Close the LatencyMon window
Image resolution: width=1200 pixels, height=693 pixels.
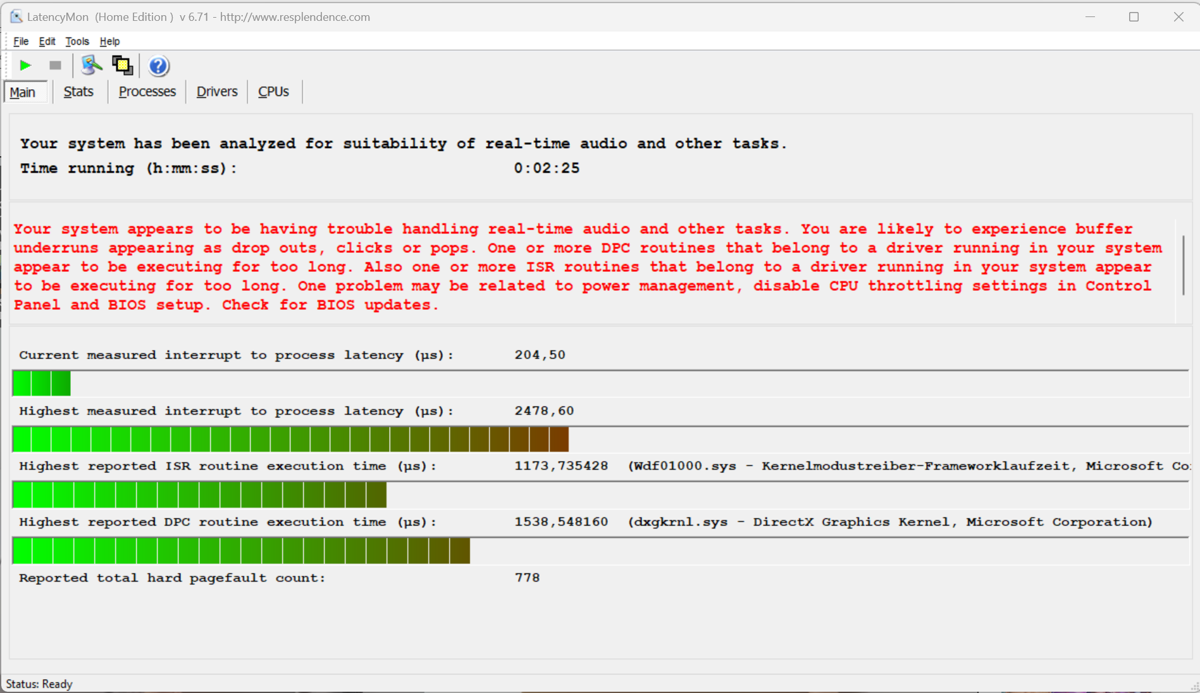click(1178, 17)
